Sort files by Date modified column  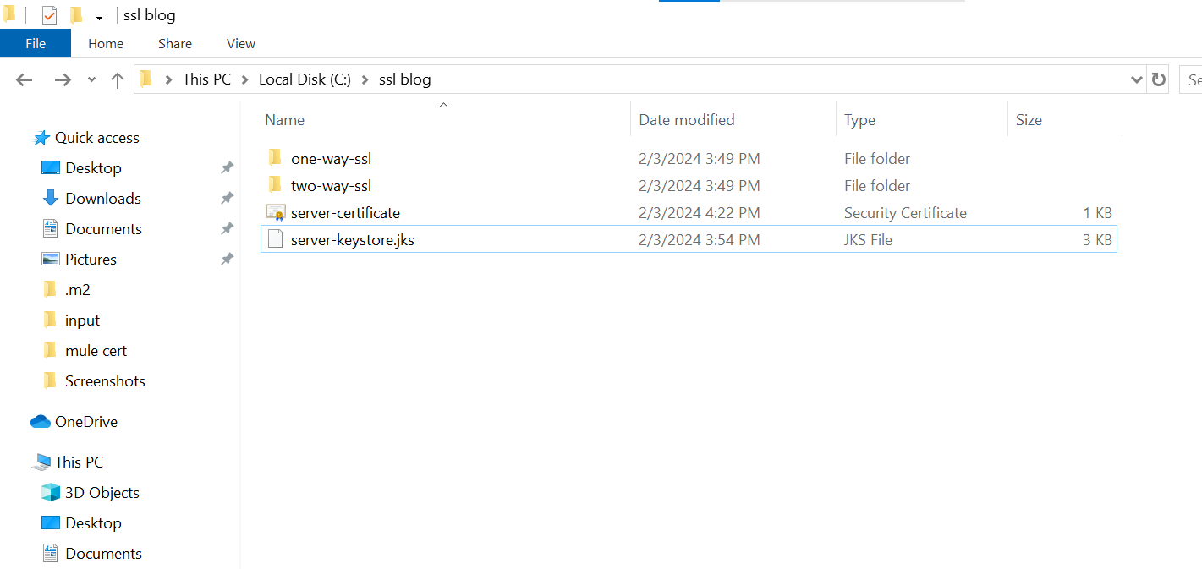tap(686, 120)
